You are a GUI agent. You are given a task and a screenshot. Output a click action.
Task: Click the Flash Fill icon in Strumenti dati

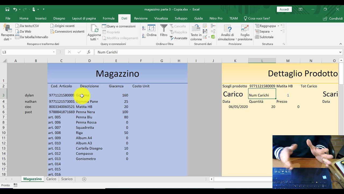coord(205,26)
